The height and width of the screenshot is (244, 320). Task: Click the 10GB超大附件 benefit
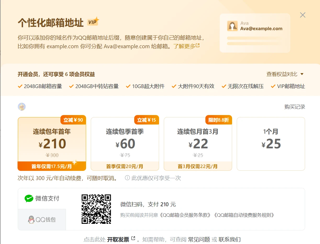(x=145, y=86)
